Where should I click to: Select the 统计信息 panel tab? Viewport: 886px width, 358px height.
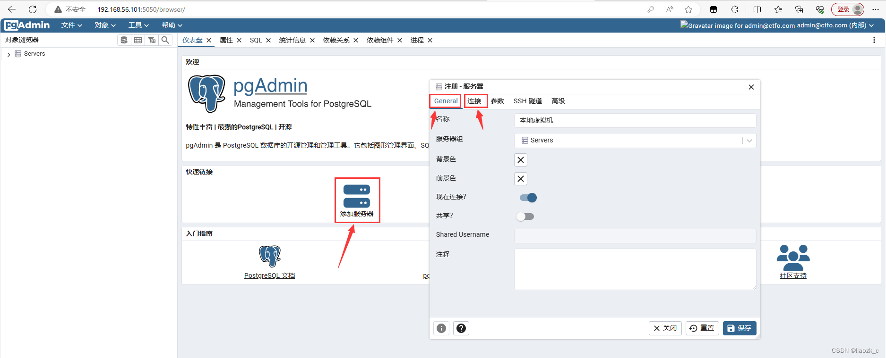(292, 41)
